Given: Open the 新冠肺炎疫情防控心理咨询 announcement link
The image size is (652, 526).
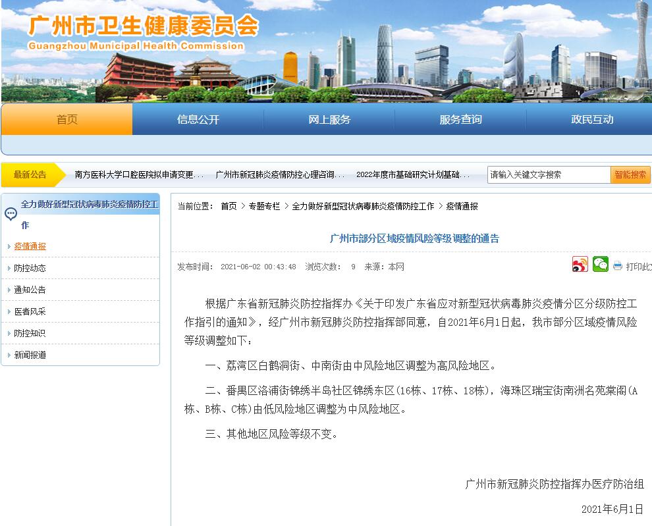Looking at the screenshot, I should tap(280, 175).
